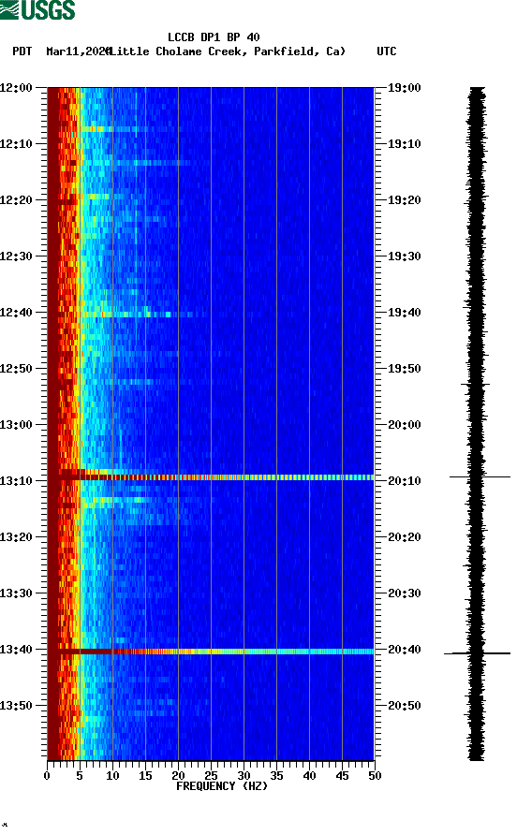This screenshot has width=517, height=835.
Task: Click the '19:50' UTC time label
Action: click(x=404, y=369)
